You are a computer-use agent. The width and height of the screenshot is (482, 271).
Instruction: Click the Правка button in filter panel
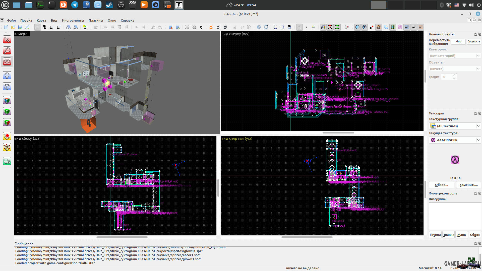(x=448, y=235)
